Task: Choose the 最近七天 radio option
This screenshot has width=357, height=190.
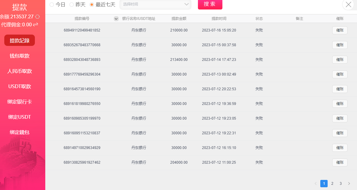Action: 92,5
